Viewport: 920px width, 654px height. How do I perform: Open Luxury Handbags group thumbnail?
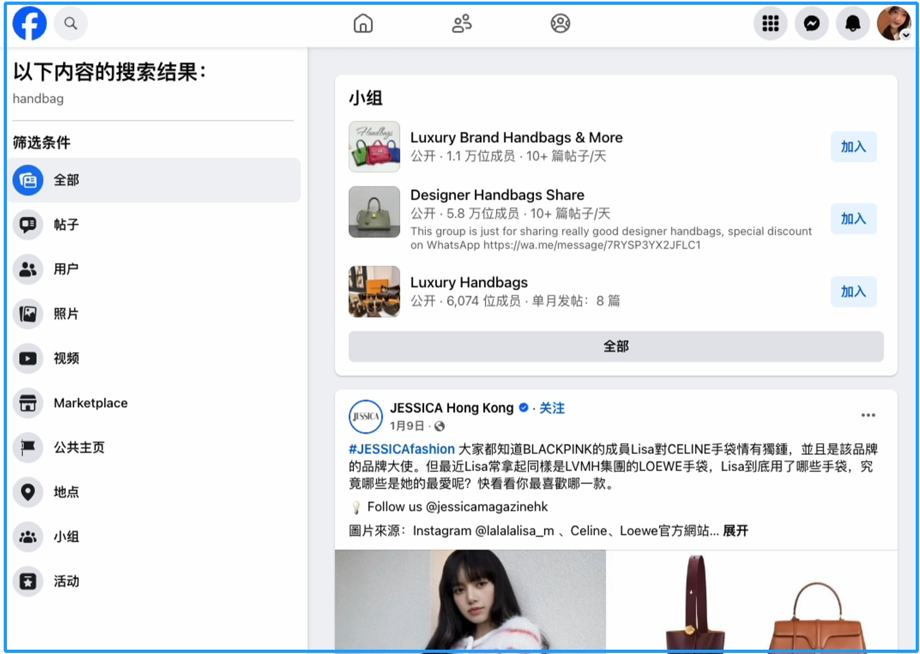(375, 291)
